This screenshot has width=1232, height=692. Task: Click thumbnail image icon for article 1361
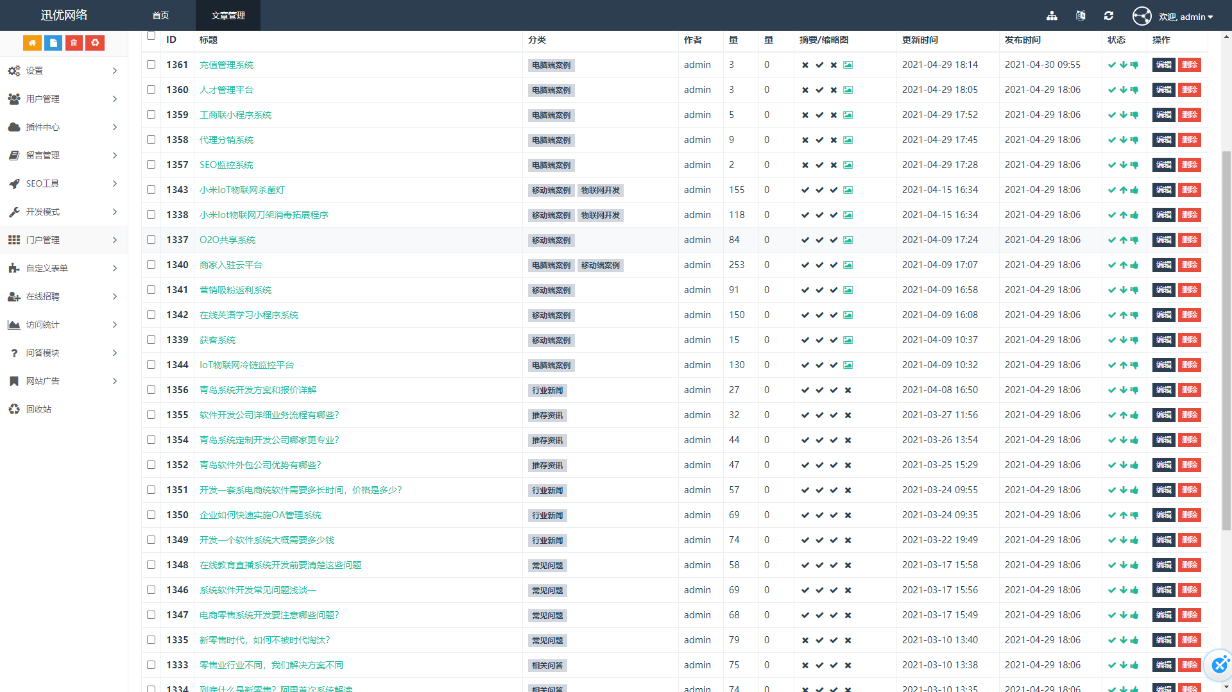pyautogui.click(x=848, y=65)
